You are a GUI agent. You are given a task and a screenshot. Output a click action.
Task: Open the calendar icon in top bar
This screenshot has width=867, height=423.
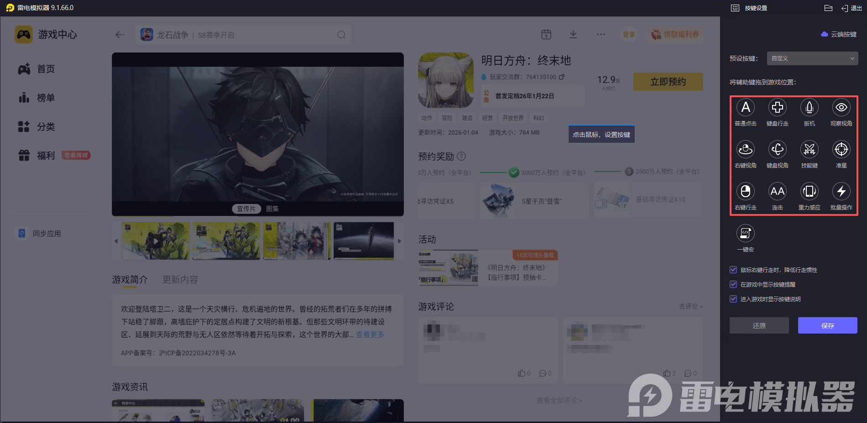pyautogui.click(x=546, y=35)
